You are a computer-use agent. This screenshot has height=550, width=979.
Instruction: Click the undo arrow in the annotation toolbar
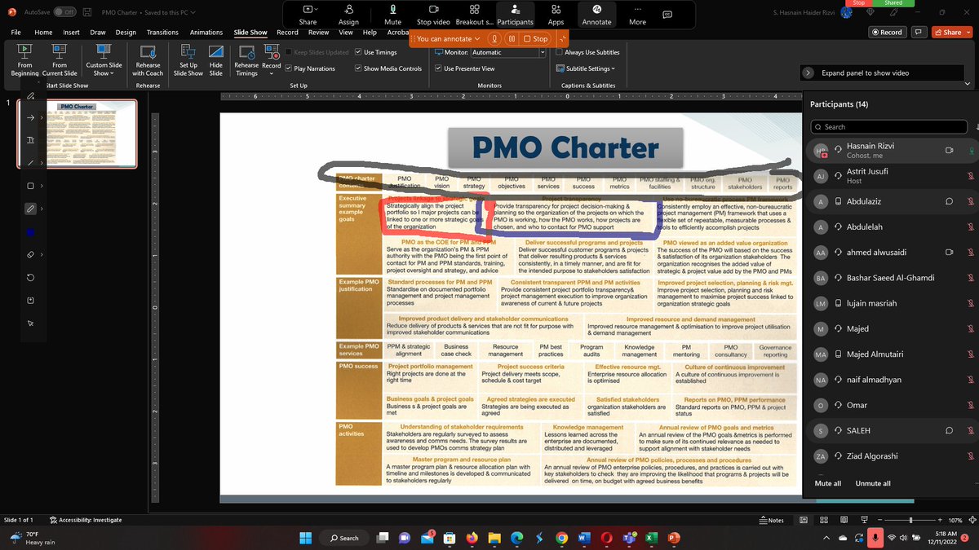click(30, 277)
